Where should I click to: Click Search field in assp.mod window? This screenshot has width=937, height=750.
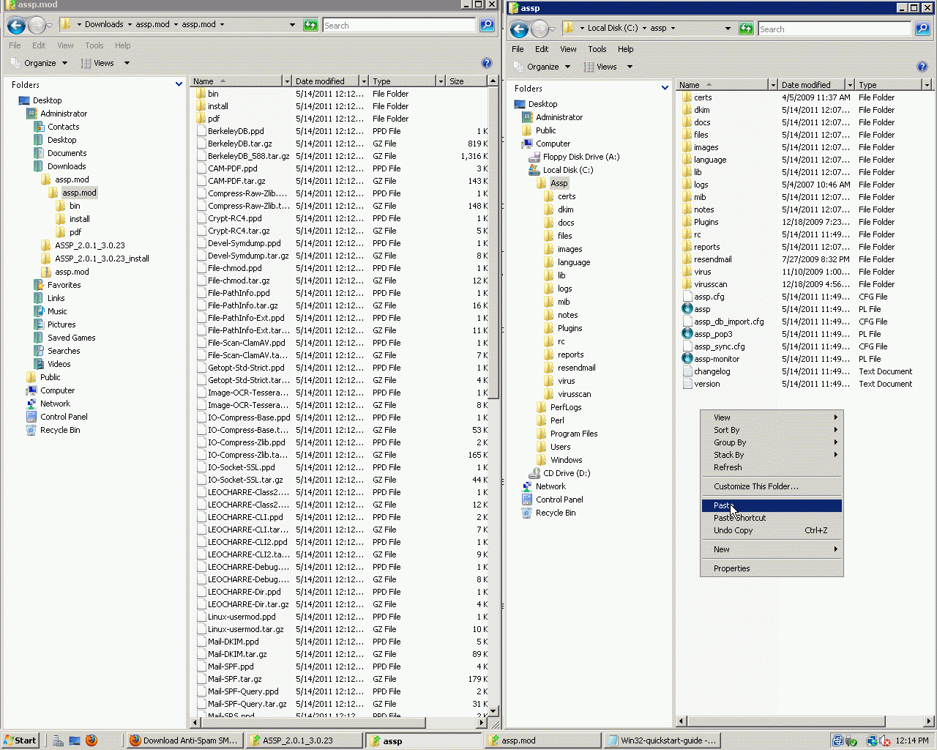point(400,25)
